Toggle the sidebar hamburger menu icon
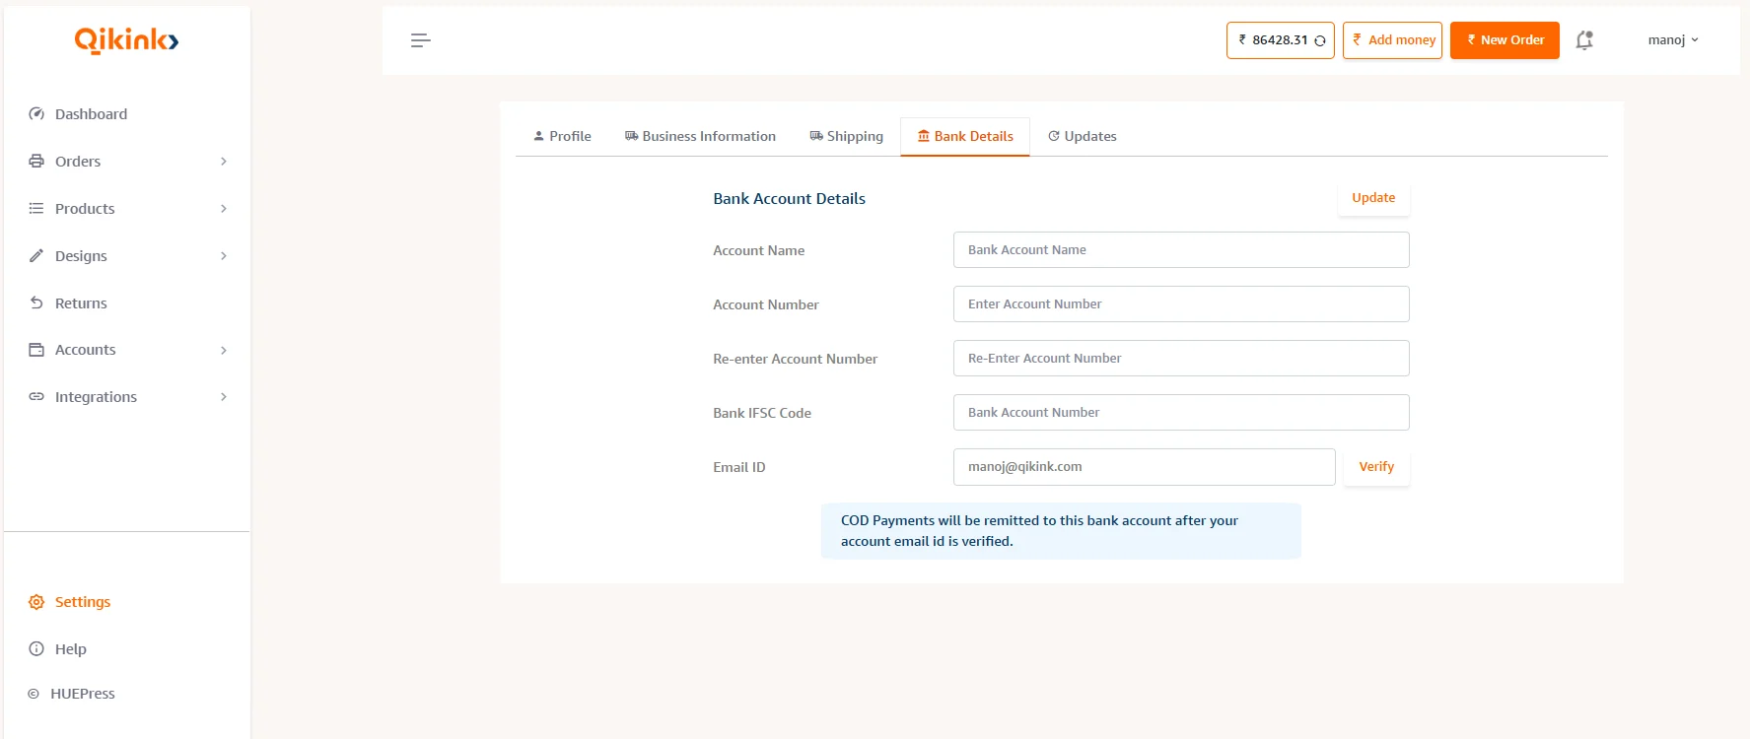This screenshot has height=739, width=1750. coord(421,40)
